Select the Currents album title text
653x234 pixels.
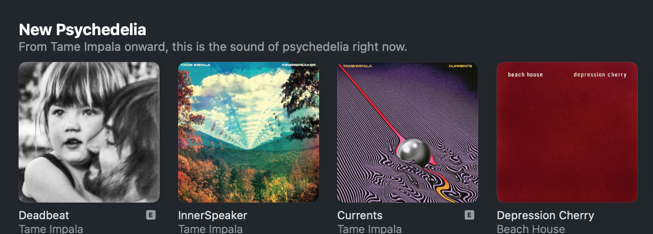click(360, 215)
